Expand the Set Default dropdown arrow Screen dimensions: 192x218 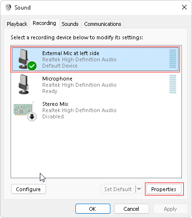point(139,189)
